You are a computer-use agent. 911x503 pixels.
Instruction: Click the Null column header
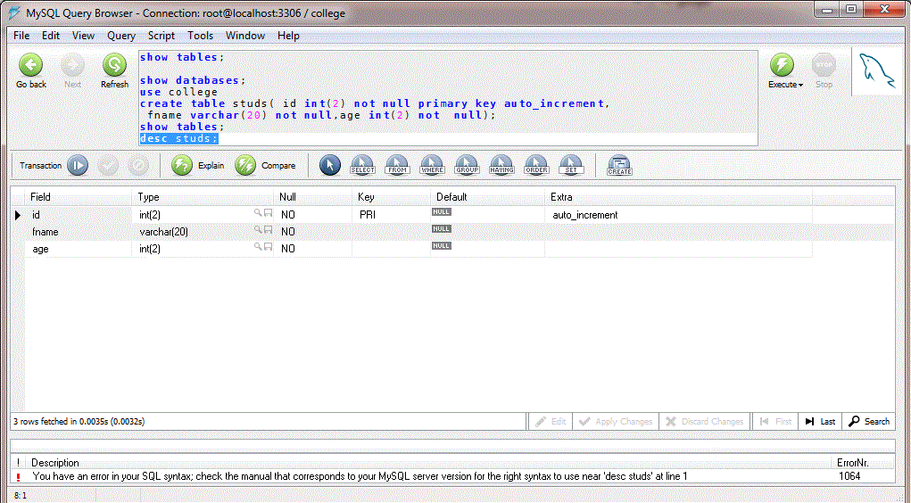coord(312,197)
